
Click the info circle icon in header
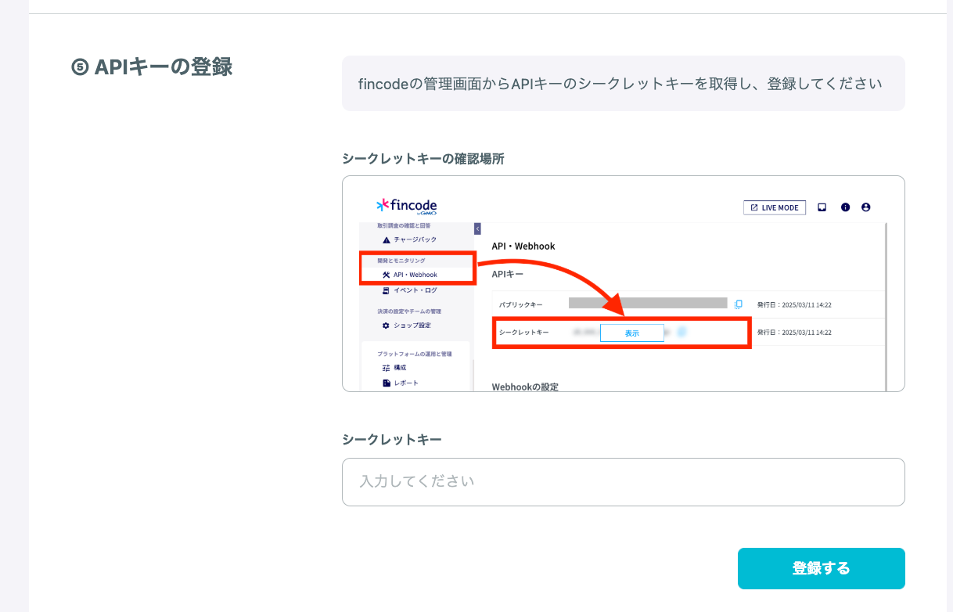tap(845, 207)
